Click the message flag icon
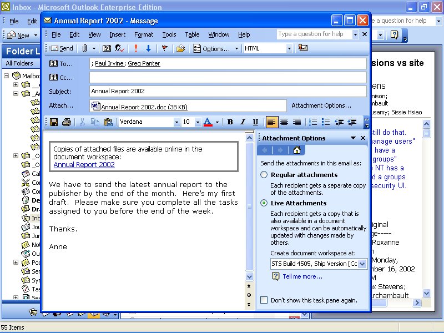Screen dimensions: 444x333 [x=164, y=48]
